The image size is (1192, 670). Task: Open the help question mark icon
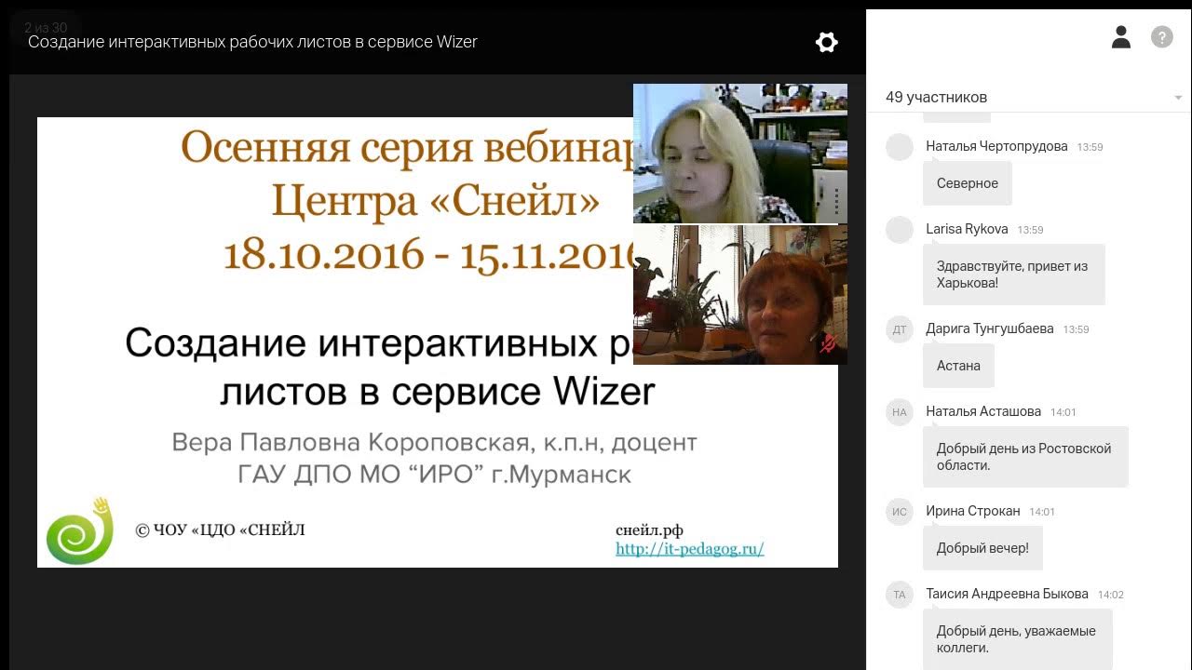[1162, 37]
